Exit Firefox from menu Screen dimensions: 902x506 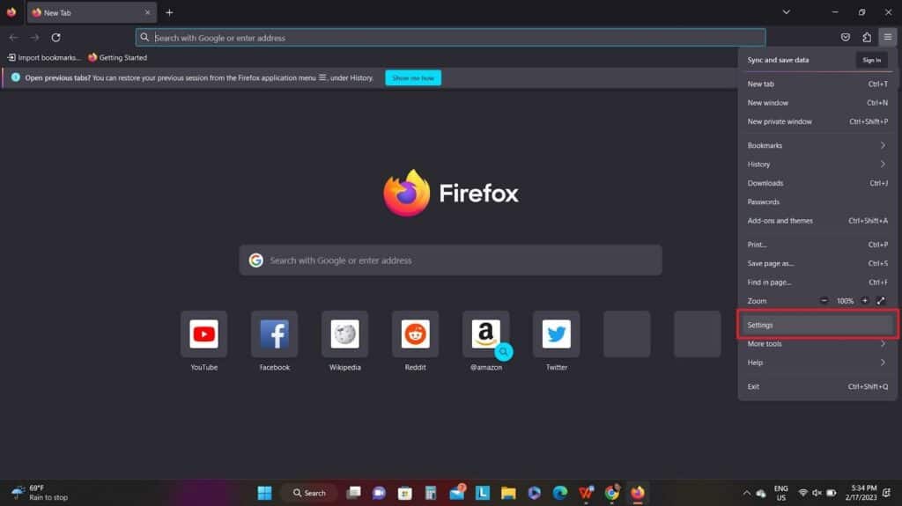[x=817, y=386]
